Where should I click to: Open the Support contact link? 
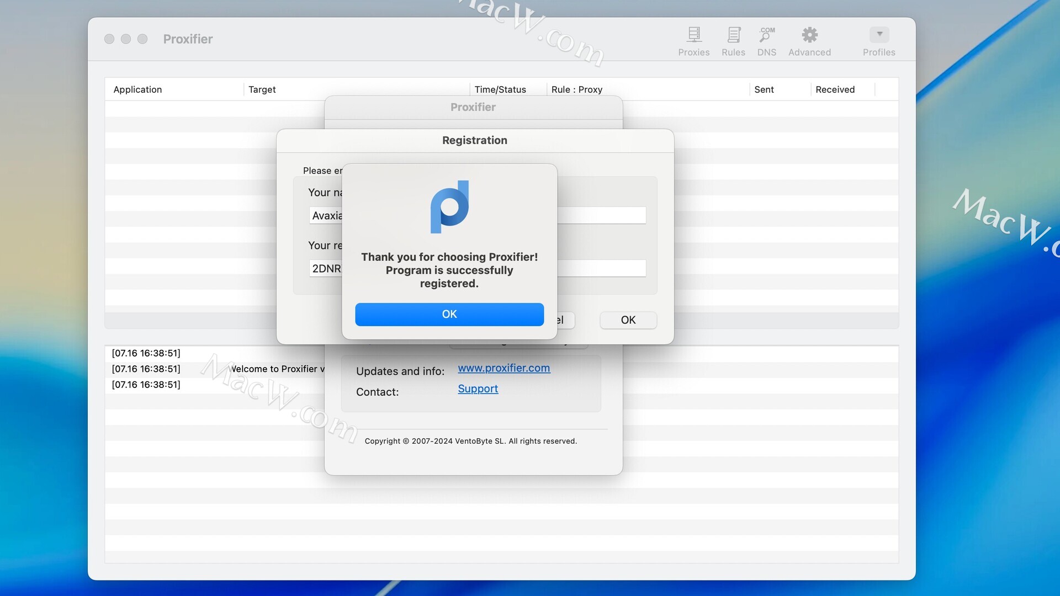point(478,389)
